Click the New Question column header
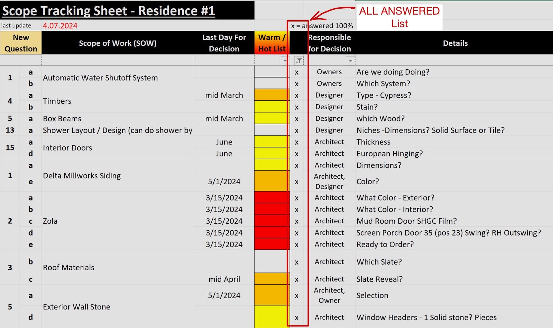Screen dimensions: 553x328 pos(21,43)
